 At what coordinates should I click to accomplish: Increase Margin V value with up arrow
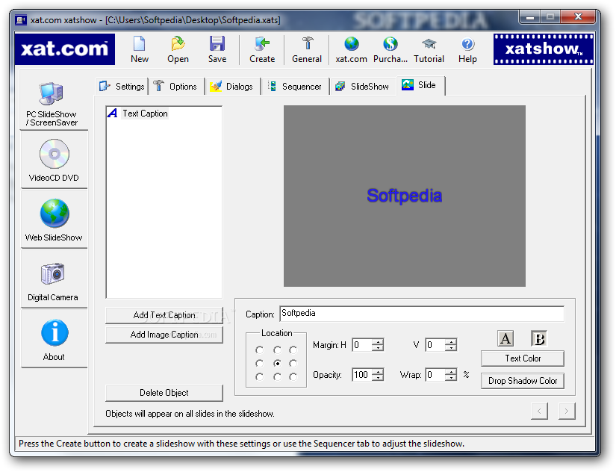click(451, 341)
